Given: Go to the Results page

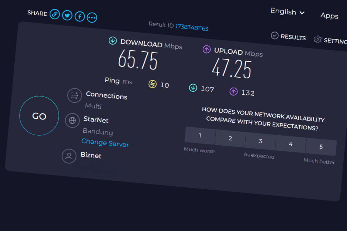Looking at the screenshot, I should (x=289, y=37).
